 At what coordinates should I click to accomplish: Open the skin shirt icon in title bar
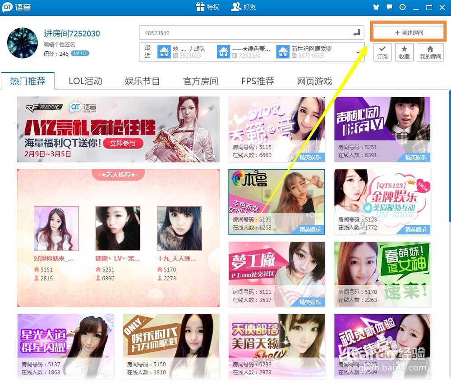(x=376, y=7)
